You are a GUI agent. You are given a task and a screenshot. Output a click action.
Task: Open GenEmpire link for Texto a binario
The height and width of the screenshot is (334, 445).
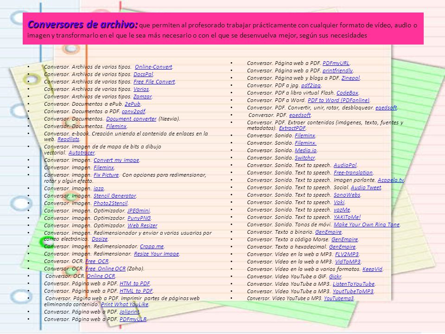tap(328, 232)
